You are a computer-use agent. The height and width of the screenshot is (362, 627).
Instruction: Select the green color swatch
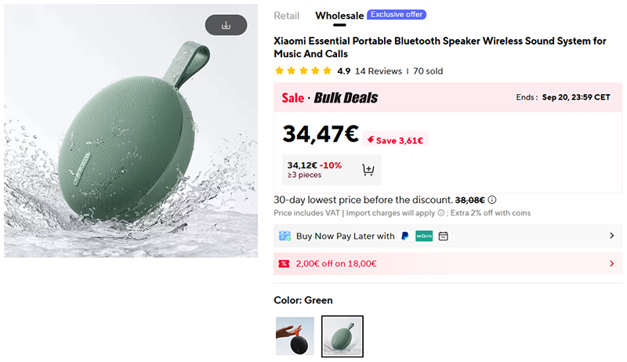coord(342,336)
